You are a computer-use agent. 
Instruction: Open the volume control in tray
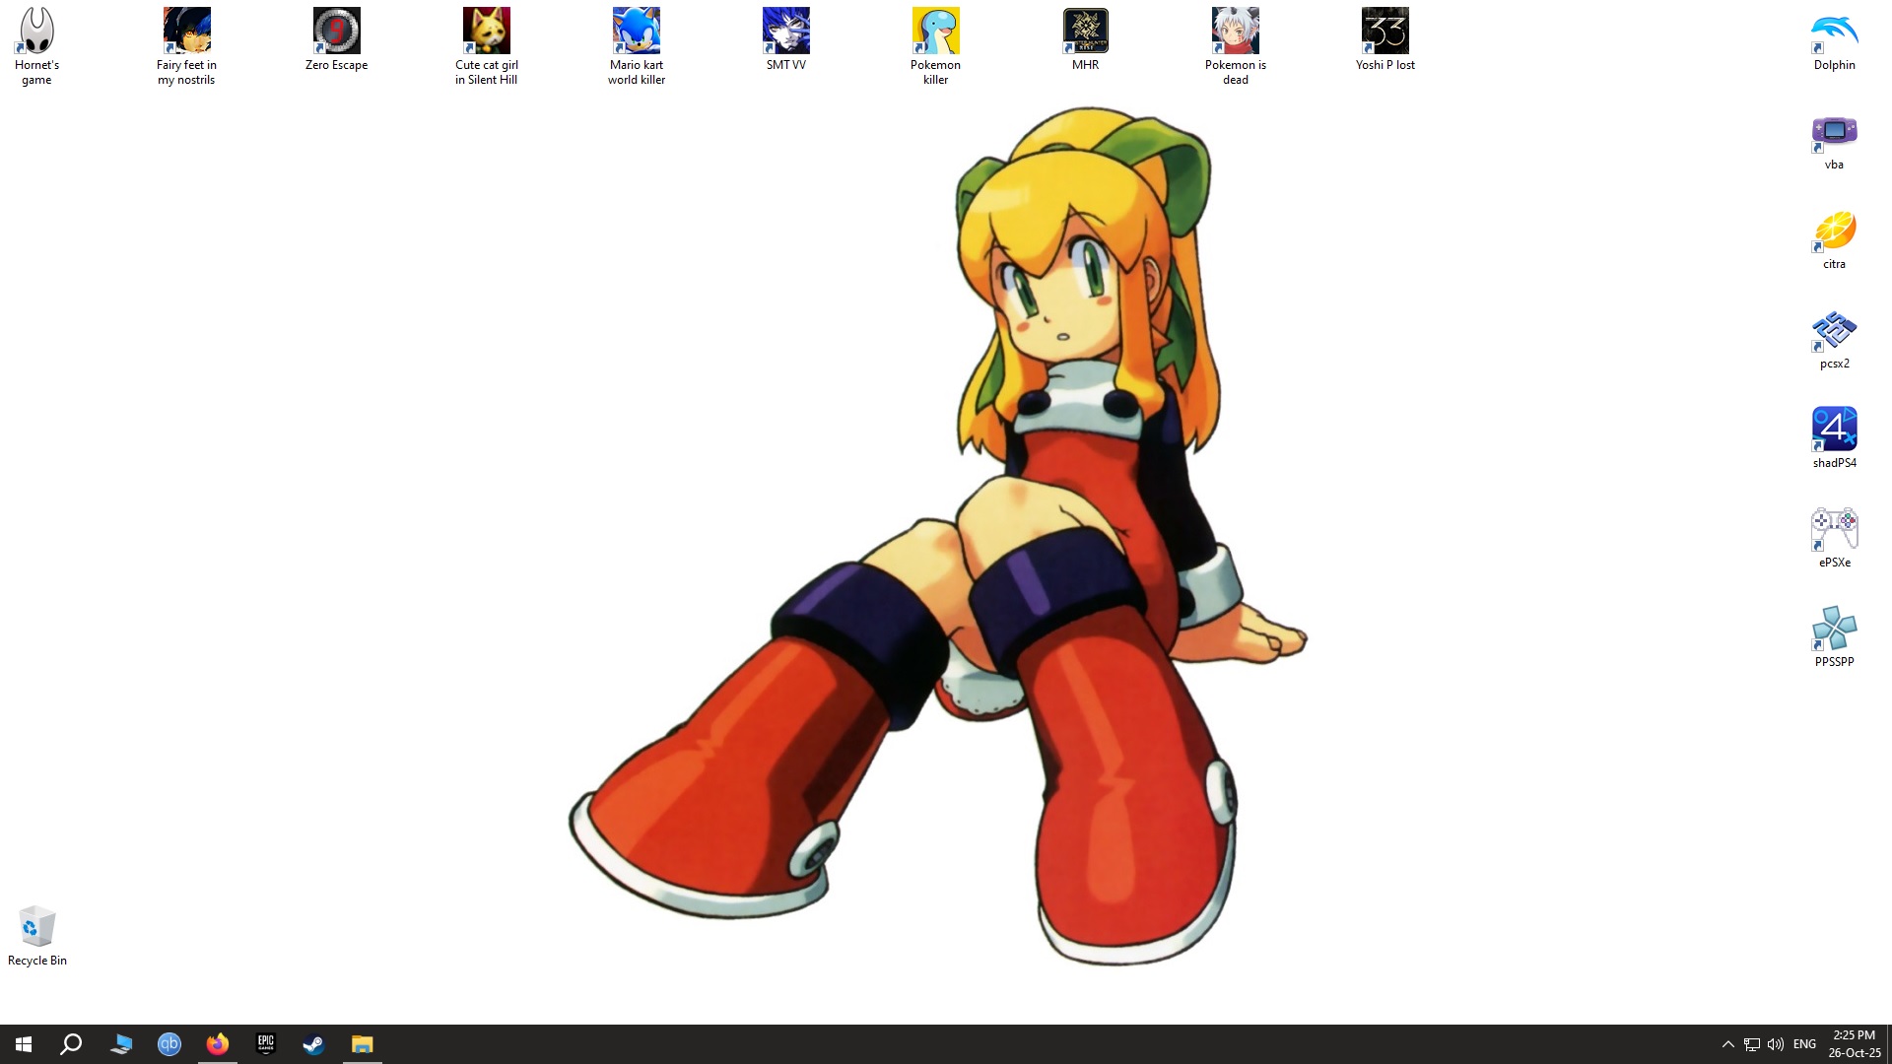1776,1044
